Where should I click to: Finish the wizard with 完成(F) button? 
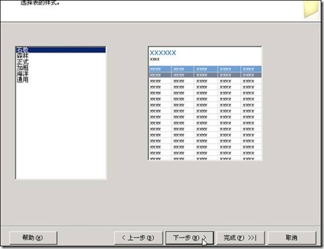coord(240,238)
